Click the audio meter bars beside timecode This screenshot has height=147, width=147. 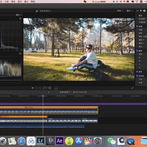[56, 88]
